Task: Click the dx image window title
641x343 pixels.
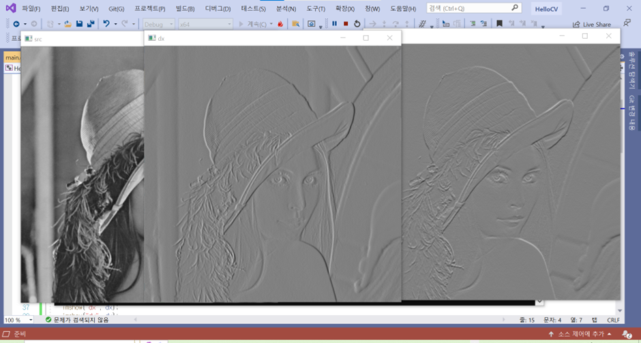Action: pos(161,38)
